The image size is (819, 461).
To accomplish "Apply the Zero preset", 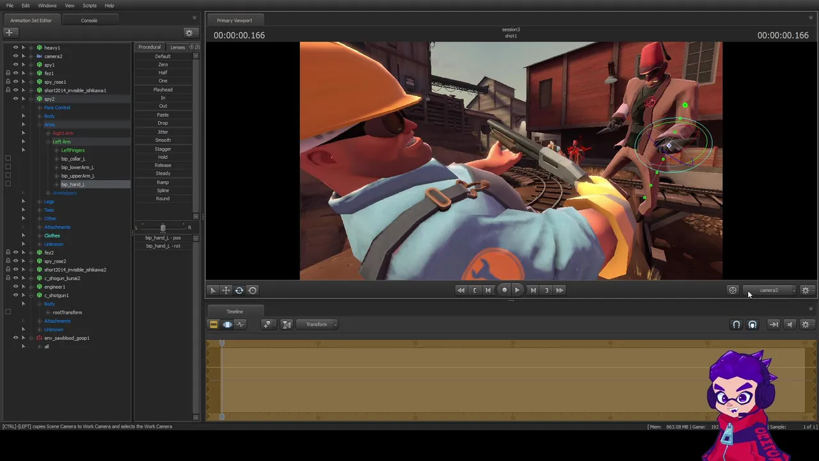I will tap(163, 65).
